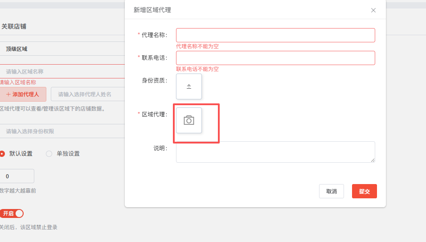Select the 单独设置 radio option
The image size is (426, 242).
click(x=49, y=154)
